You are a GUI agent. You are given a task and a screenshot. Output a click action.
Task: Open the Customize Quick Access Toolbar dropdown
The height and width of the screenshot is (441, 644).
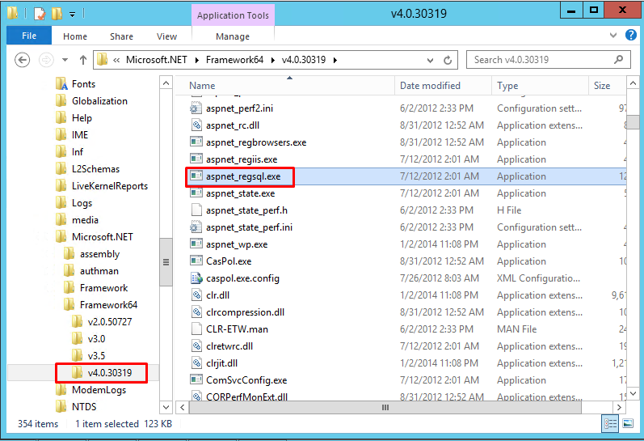[72, 15]
